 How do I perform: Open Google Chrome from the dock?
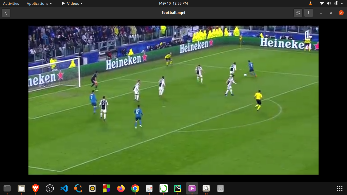click(x=135, y=189)
